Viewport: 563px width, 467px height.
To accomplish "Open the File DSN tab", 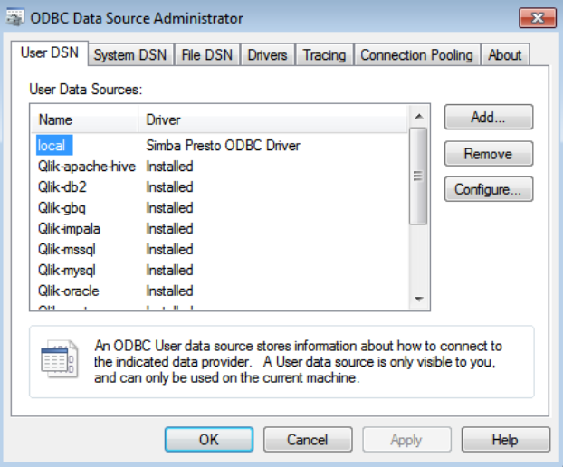I will pyautogui.click(x=206, y=55).
